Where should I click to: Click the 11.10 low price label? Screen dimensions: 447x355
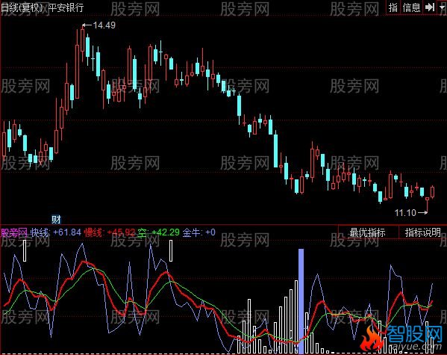[x=405, y=212]
